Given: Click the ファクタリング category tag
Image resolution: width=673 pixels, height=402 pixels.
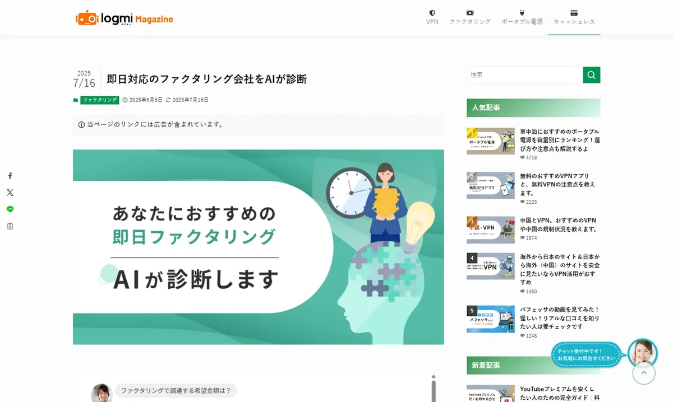Looking at the screenshot, I should pyautogui.click(x=99, y=100).
